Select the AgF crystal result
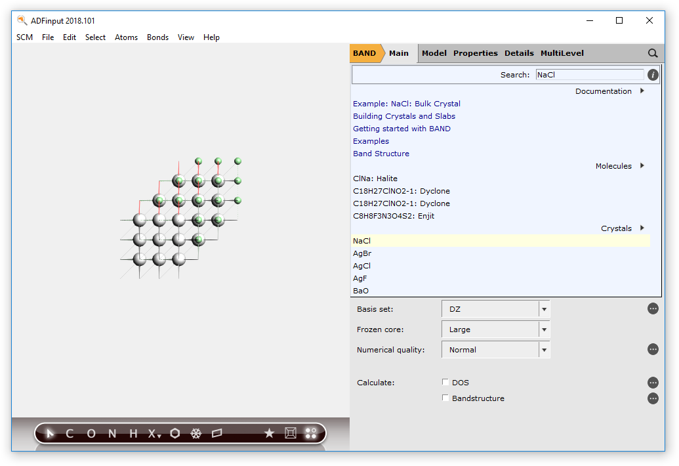 (x=360, y=278)
